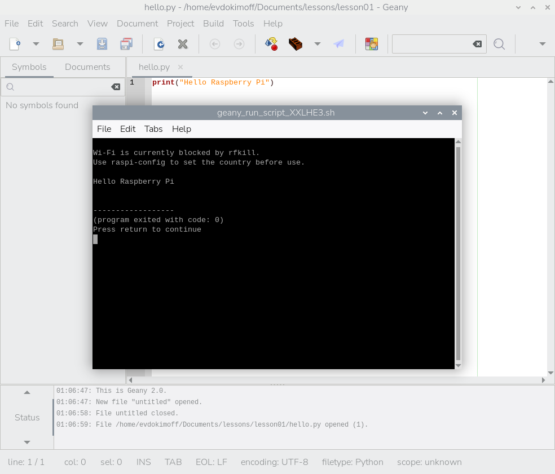Click the search magnifier in toolbar
The image size is (555, 474).
(499, 44)
